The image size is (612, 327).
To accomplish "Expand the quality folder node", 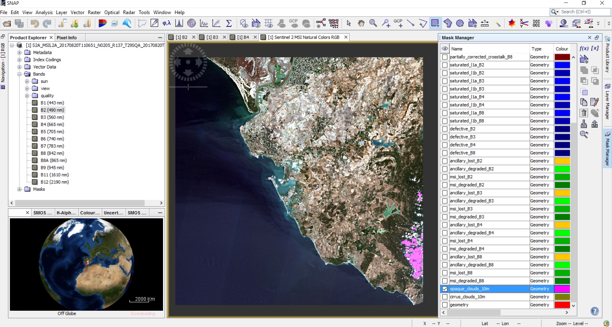I will tap(27, 96).
